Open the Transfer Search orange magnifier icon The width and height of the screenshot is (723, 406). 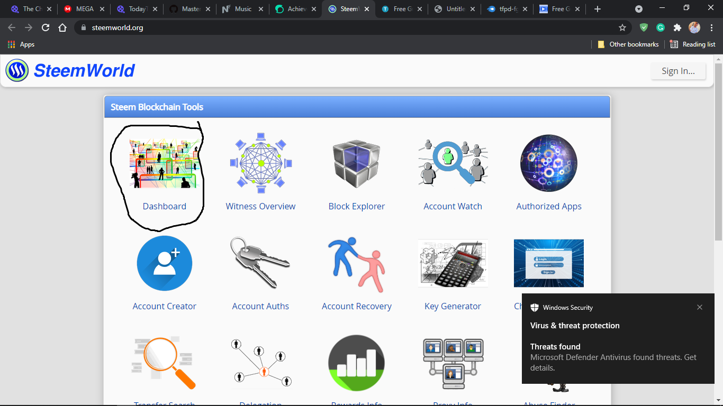165,362
